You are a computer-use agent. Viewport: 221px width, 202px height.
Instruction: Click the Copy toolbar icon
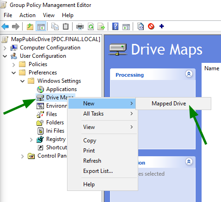tap(55, 26)
